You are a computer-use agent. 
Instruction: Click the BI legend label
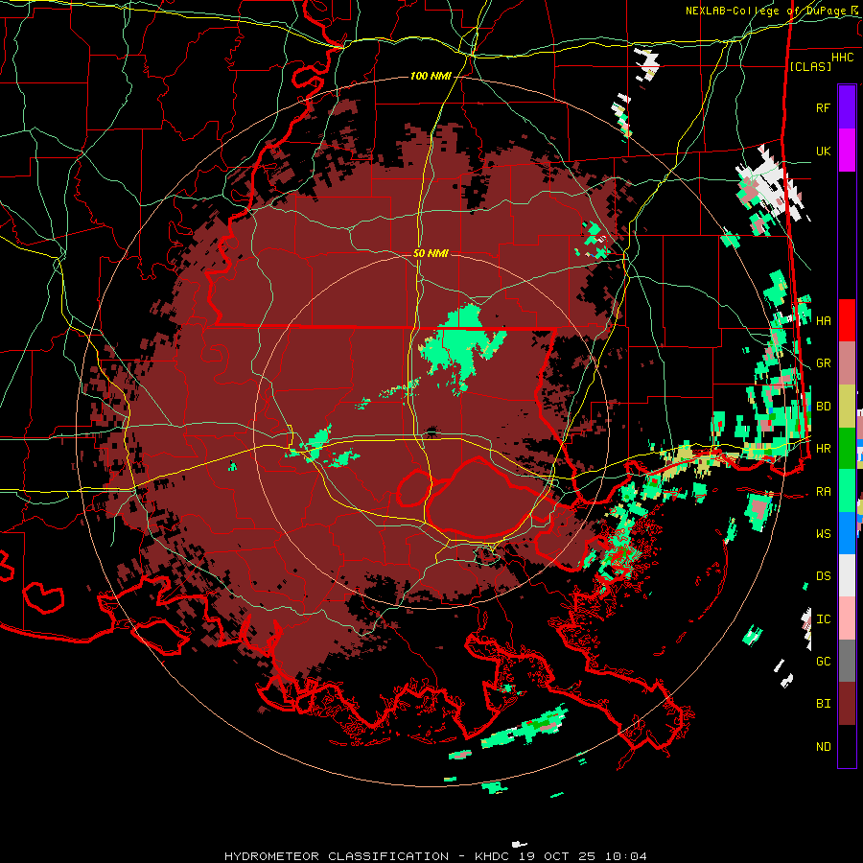823,704
